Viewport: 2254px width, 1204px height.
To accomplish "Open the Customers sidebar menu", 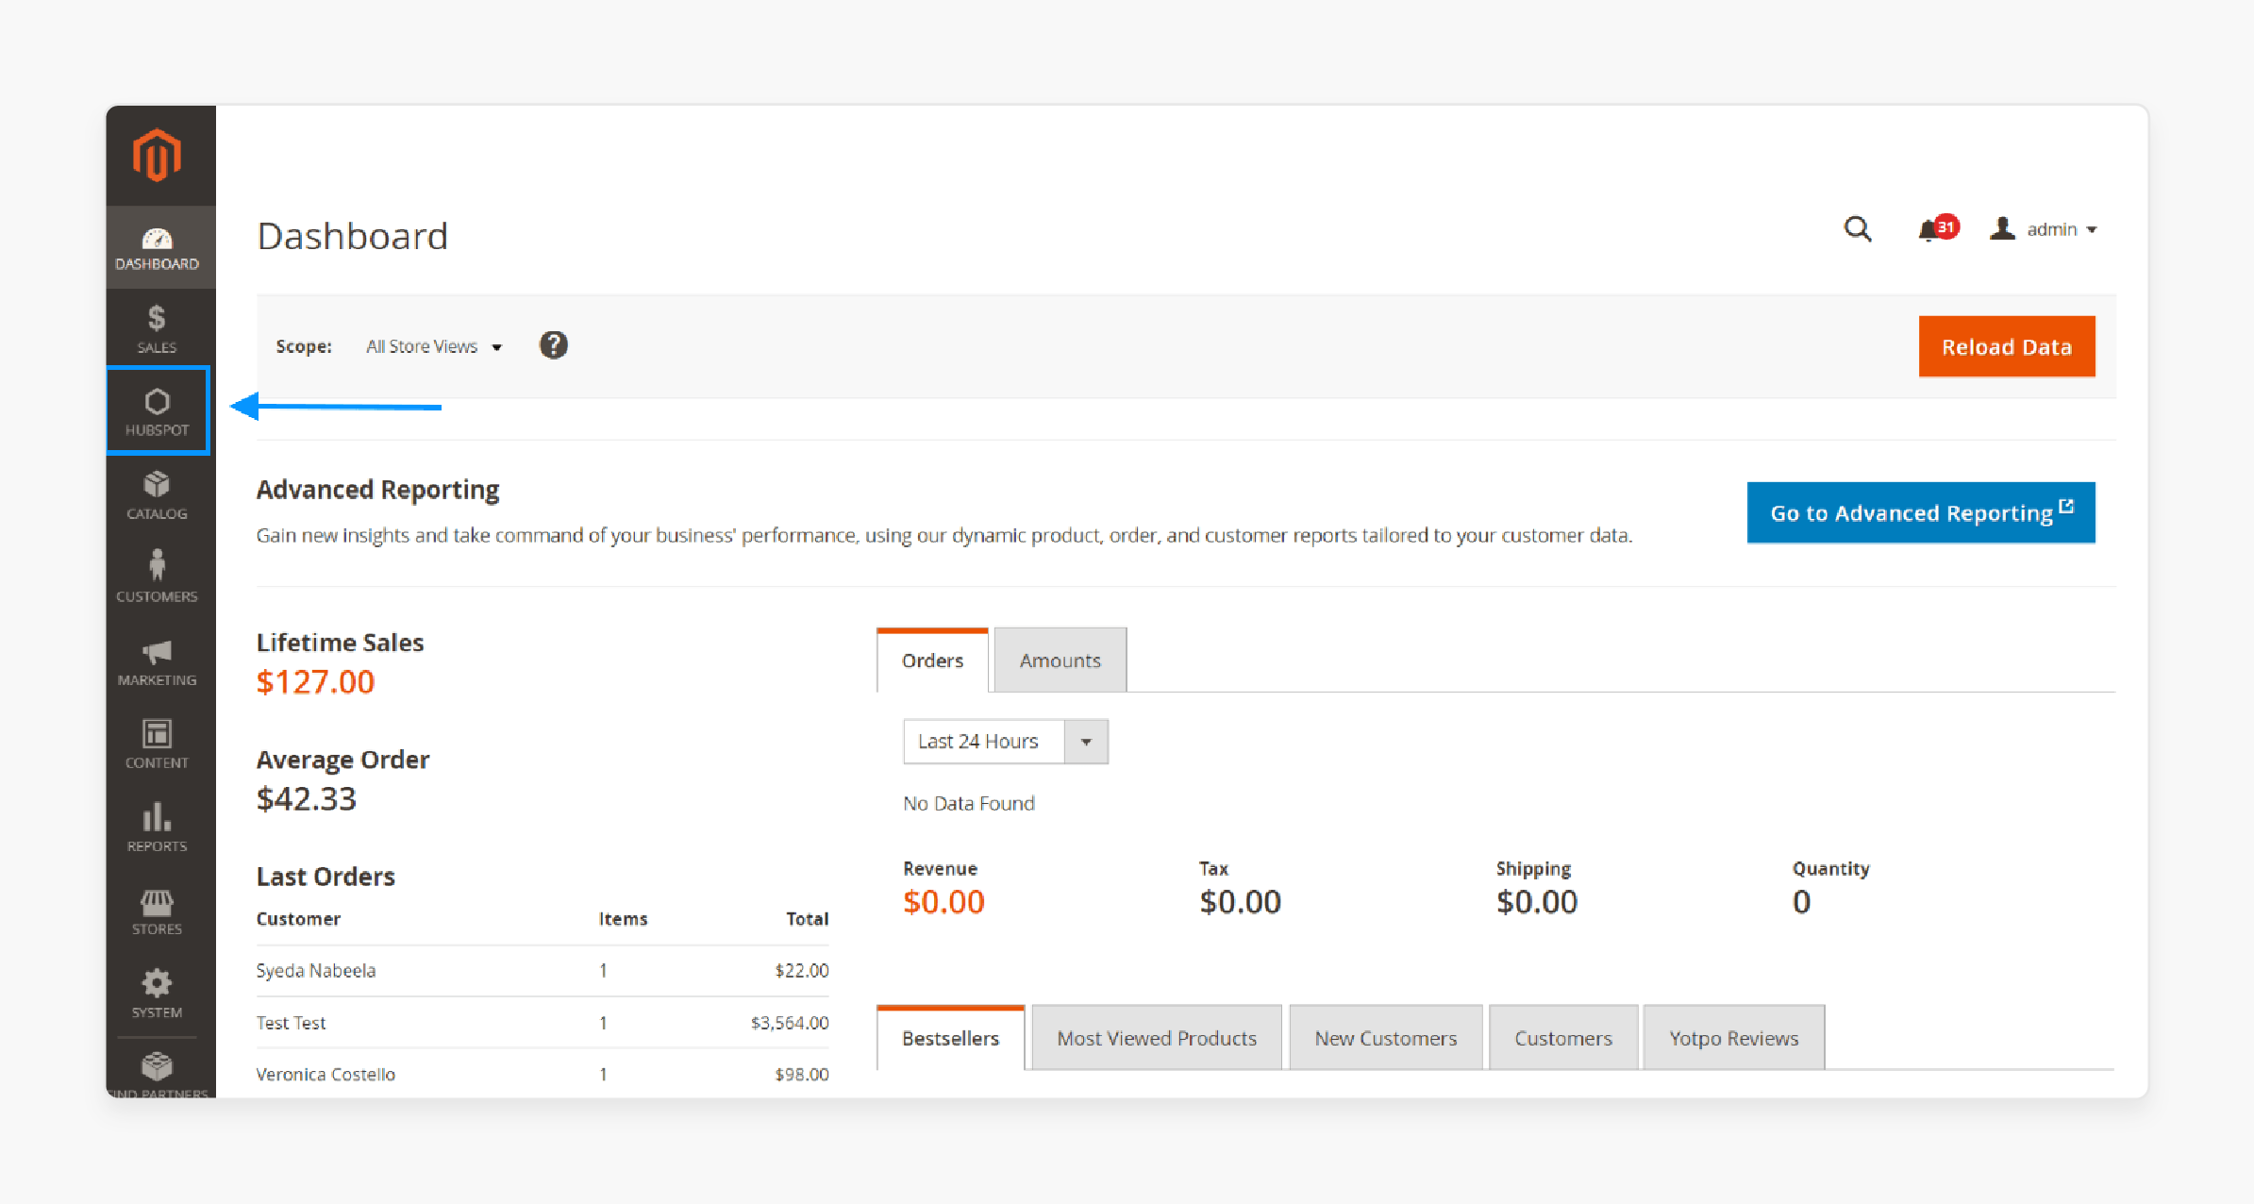I will point(158,577).
